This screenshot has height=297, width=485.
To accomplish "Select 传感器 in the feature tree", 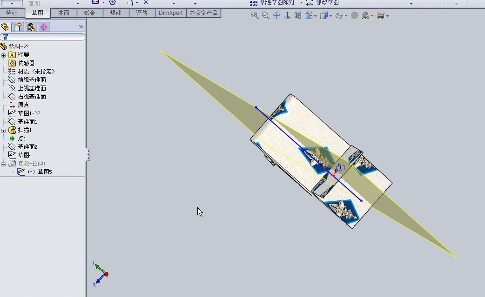I will pos(26,63).
